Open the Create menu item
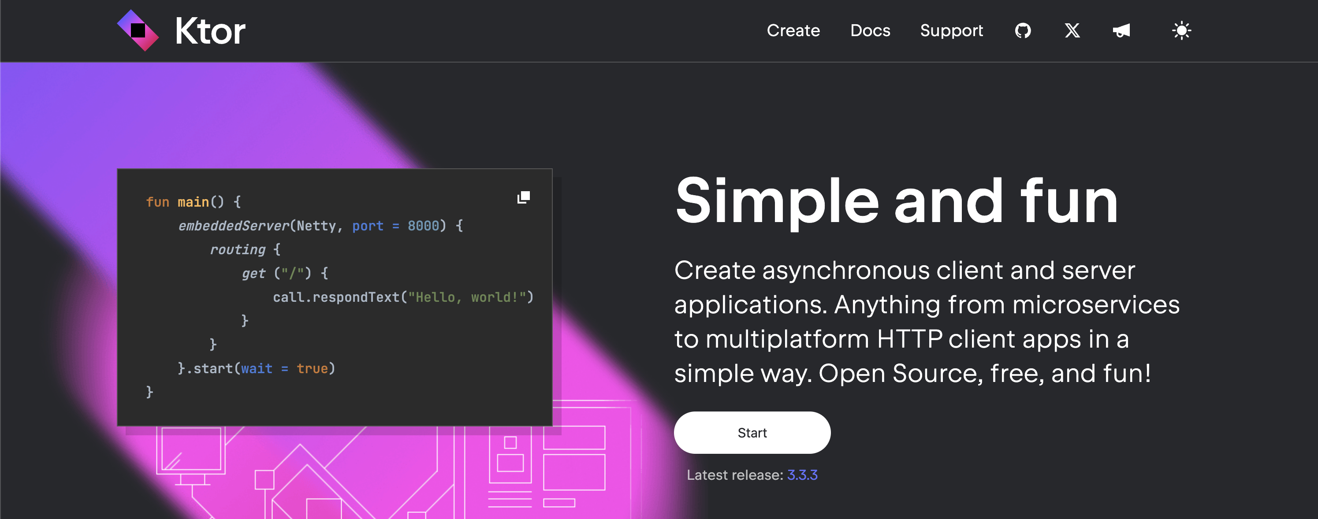Screen dimensions: 1318x519 coord(793,31)
